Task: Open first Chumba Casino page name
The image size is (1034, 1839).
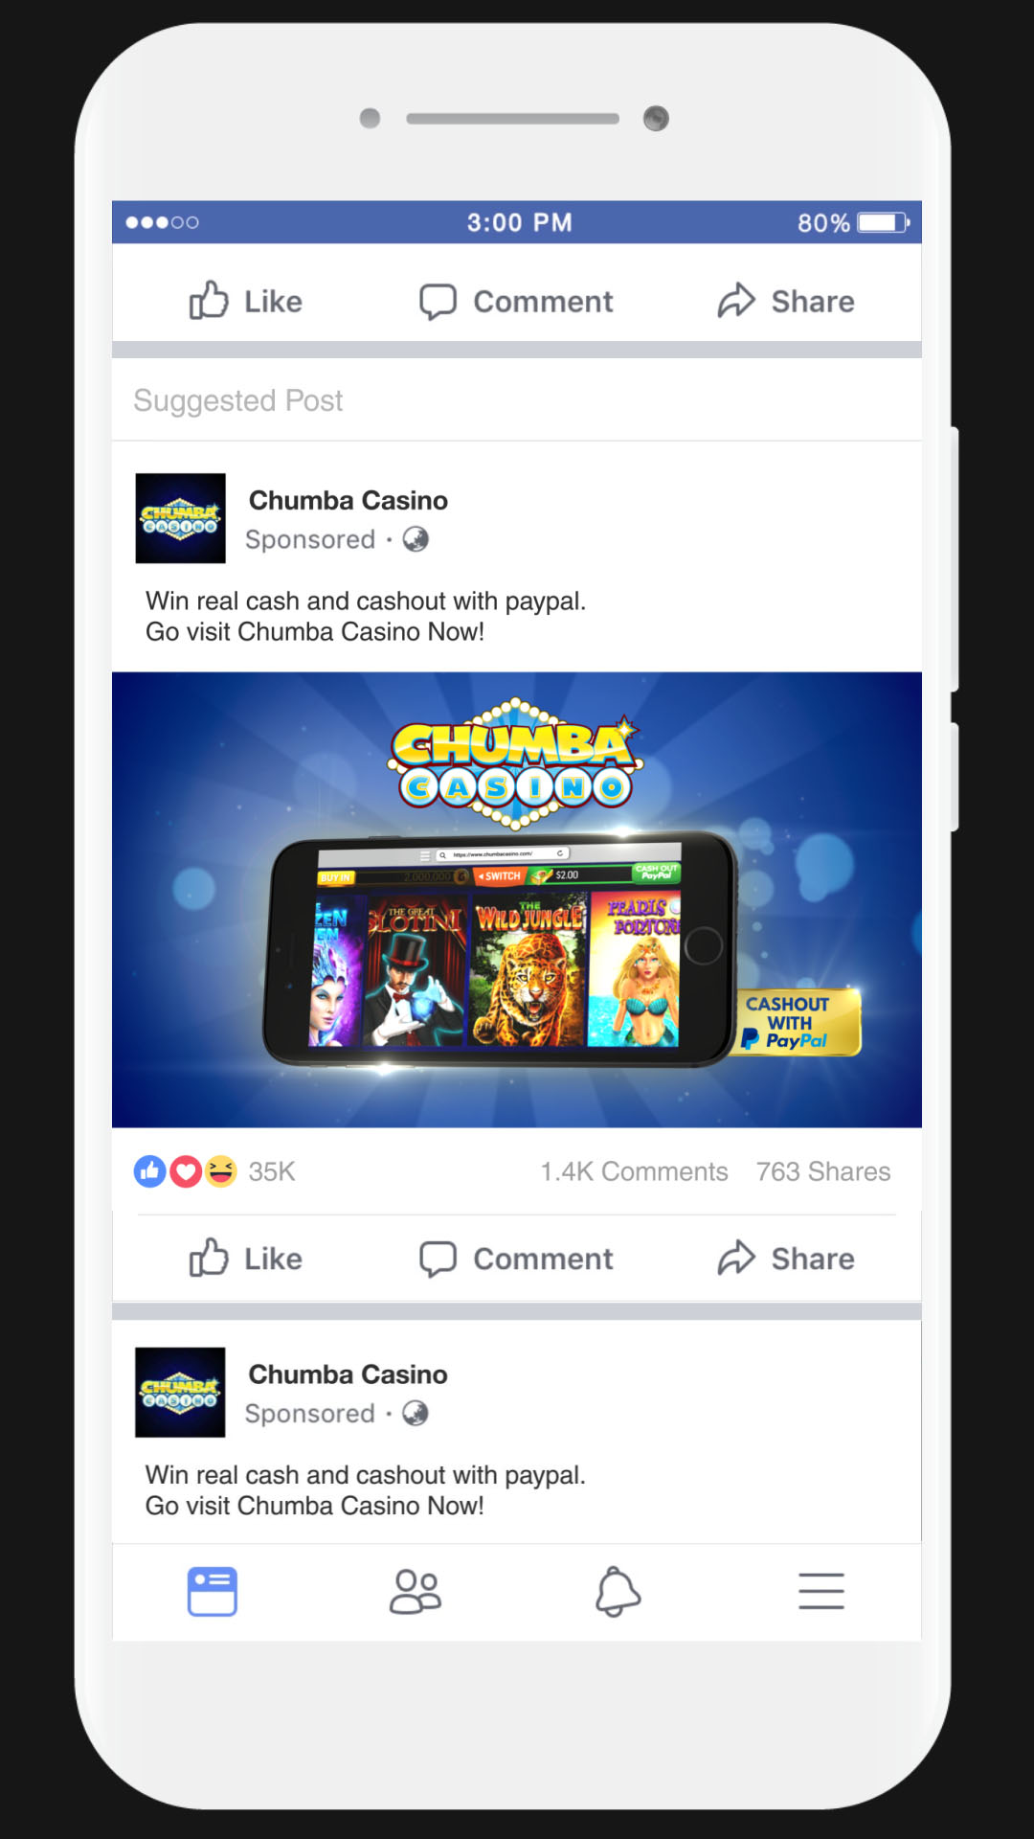Action: [348, 500]
